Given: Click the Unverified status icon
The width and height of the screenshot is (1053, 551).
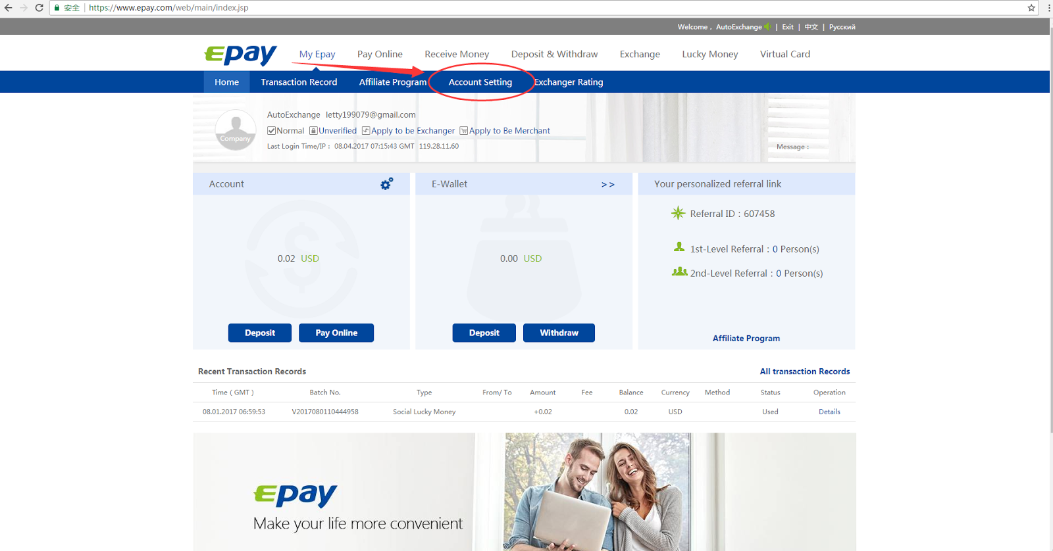Looking at the screenshot, I should pos(313,131).
